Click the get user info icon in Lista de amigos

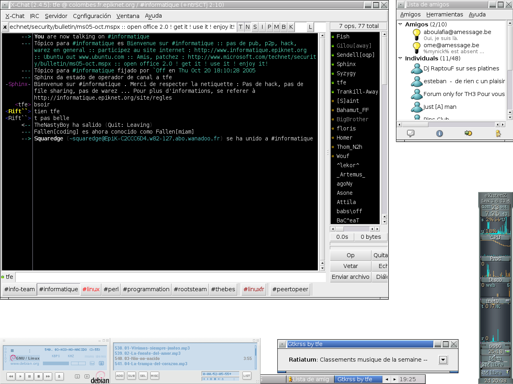click(439, 133)
